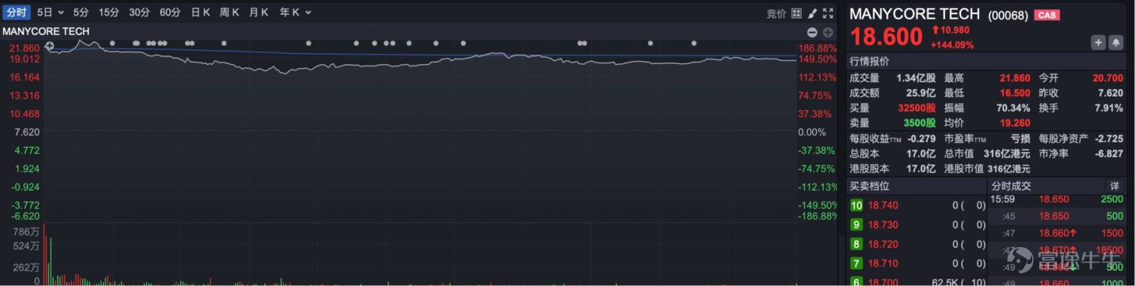
Task: Click the 最低 value 16.500
Action: (x=1015, y=93)
